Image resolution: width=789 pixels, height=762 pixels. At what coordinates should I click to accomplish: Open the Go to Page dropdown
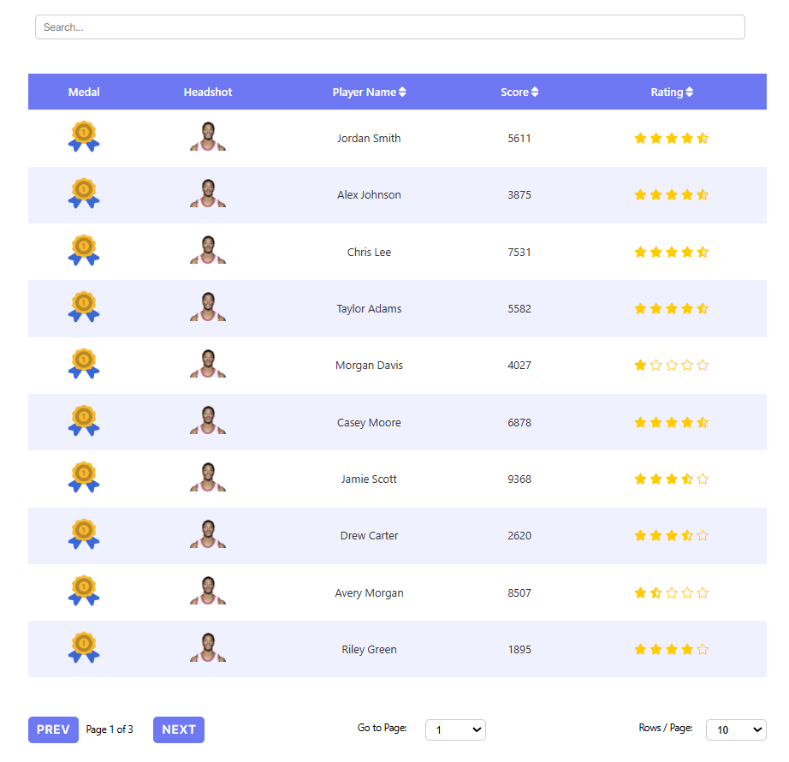pos(455,729)
